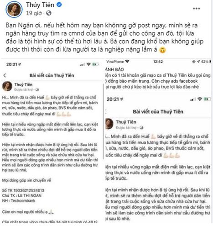Click the main post text starting Bạn Ngân ơi
The height and width of the screenshot is (226, 213).
[x=104, y=37]
